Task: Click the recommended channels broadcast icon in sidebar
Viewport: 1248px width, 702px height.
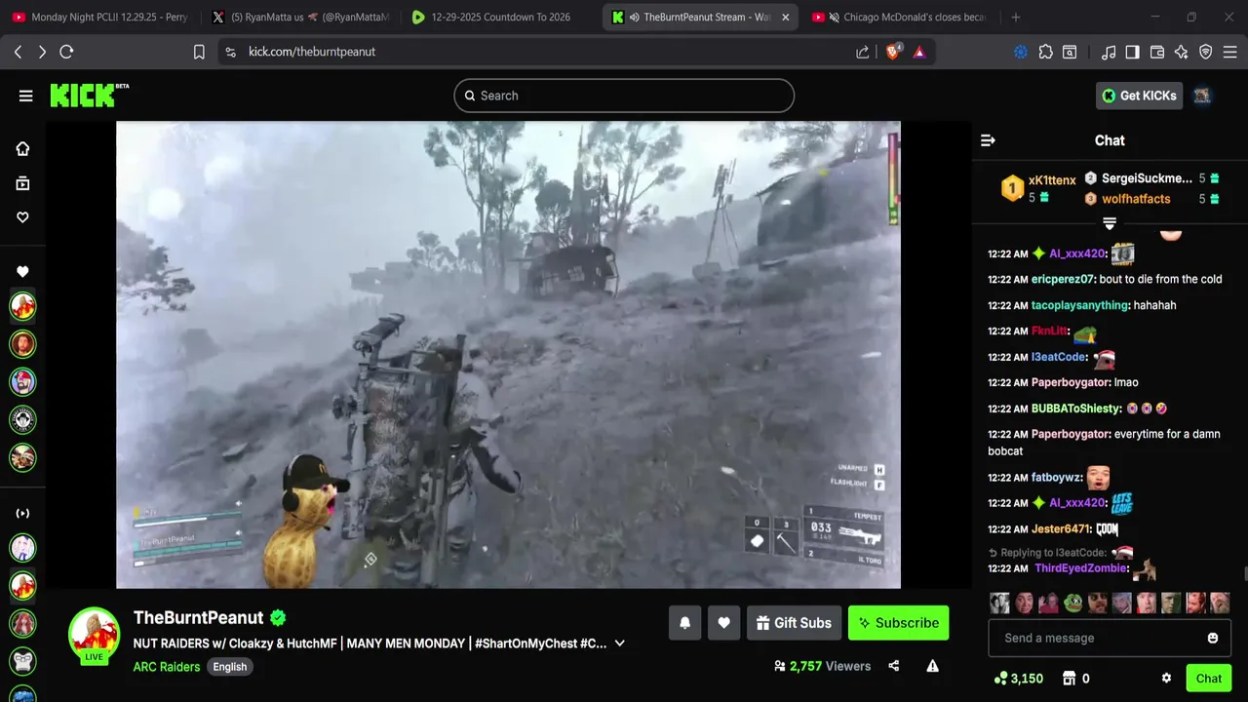Action: coord(22,513)
